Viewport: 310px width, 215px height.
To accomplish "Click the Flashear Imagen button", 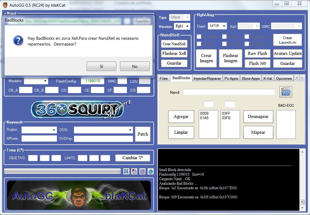I will tap(230, 58).
